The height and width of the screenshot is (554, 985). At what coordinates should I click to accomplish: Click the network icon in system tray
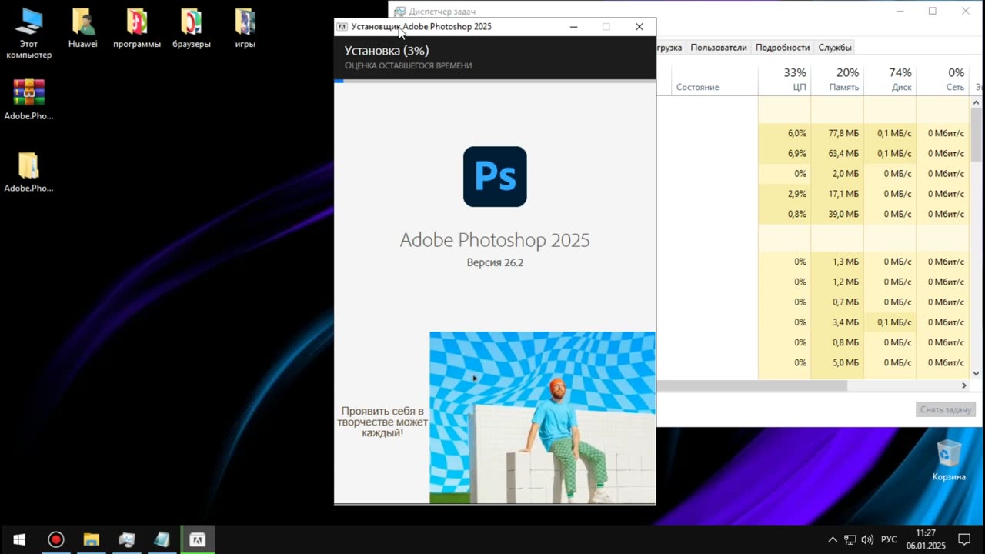click(x=850, y=539)
